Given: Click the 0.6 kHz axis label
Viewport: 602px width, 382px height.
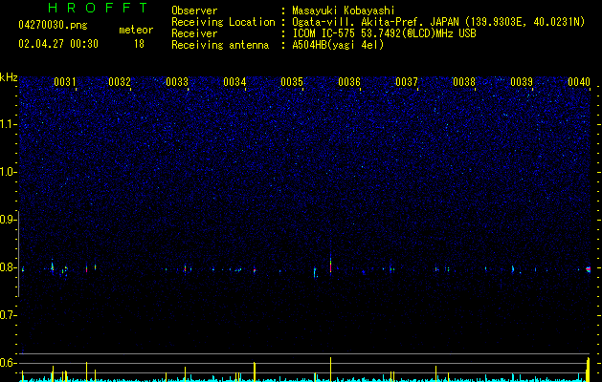Looking at the screenshot, I should [8, 363].
